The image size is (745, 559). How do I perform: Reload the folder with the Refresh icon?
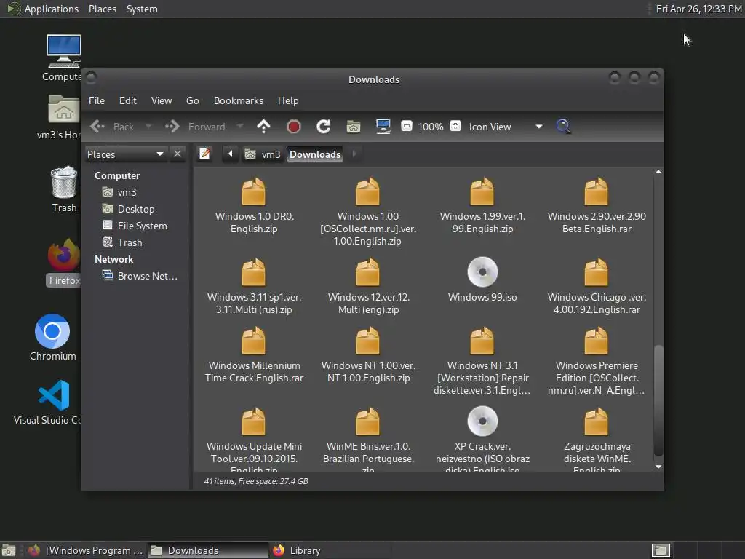324,127
